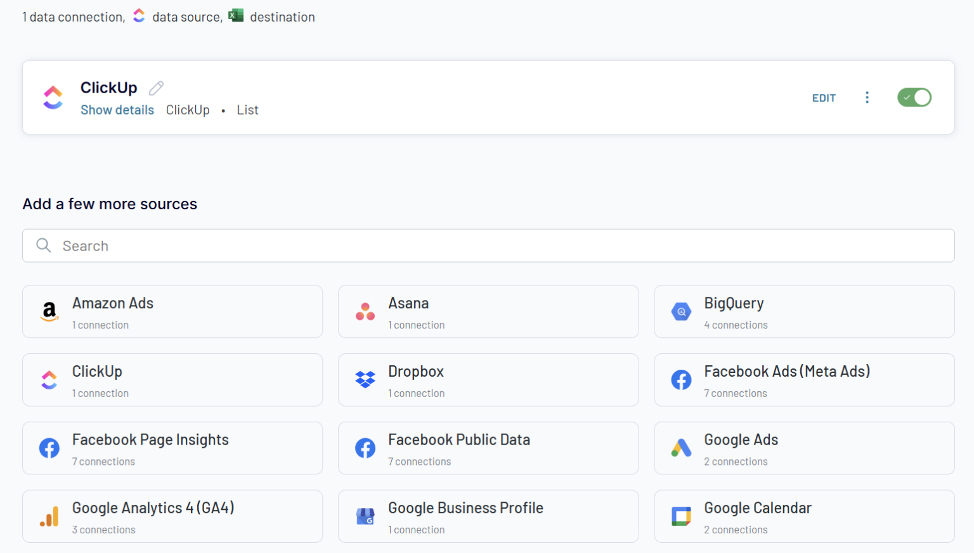Select Facebook Page Insights source card
The height and width of the screenshot is (553, 974).
[172, 448]
